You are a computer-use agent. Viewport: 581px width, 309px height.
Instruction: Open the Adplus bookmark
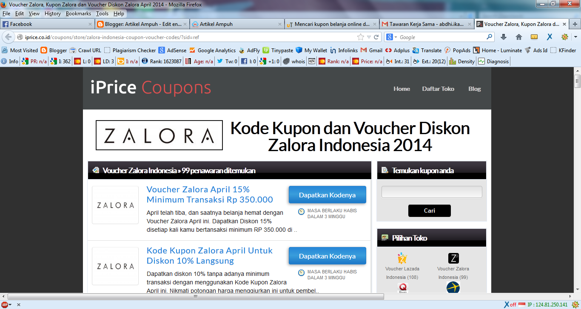coord(397,50)
